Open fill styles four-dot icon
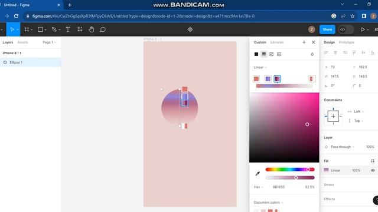Image resolution: width=378 pixels, height=212 pixels. [x=373, y=161]
